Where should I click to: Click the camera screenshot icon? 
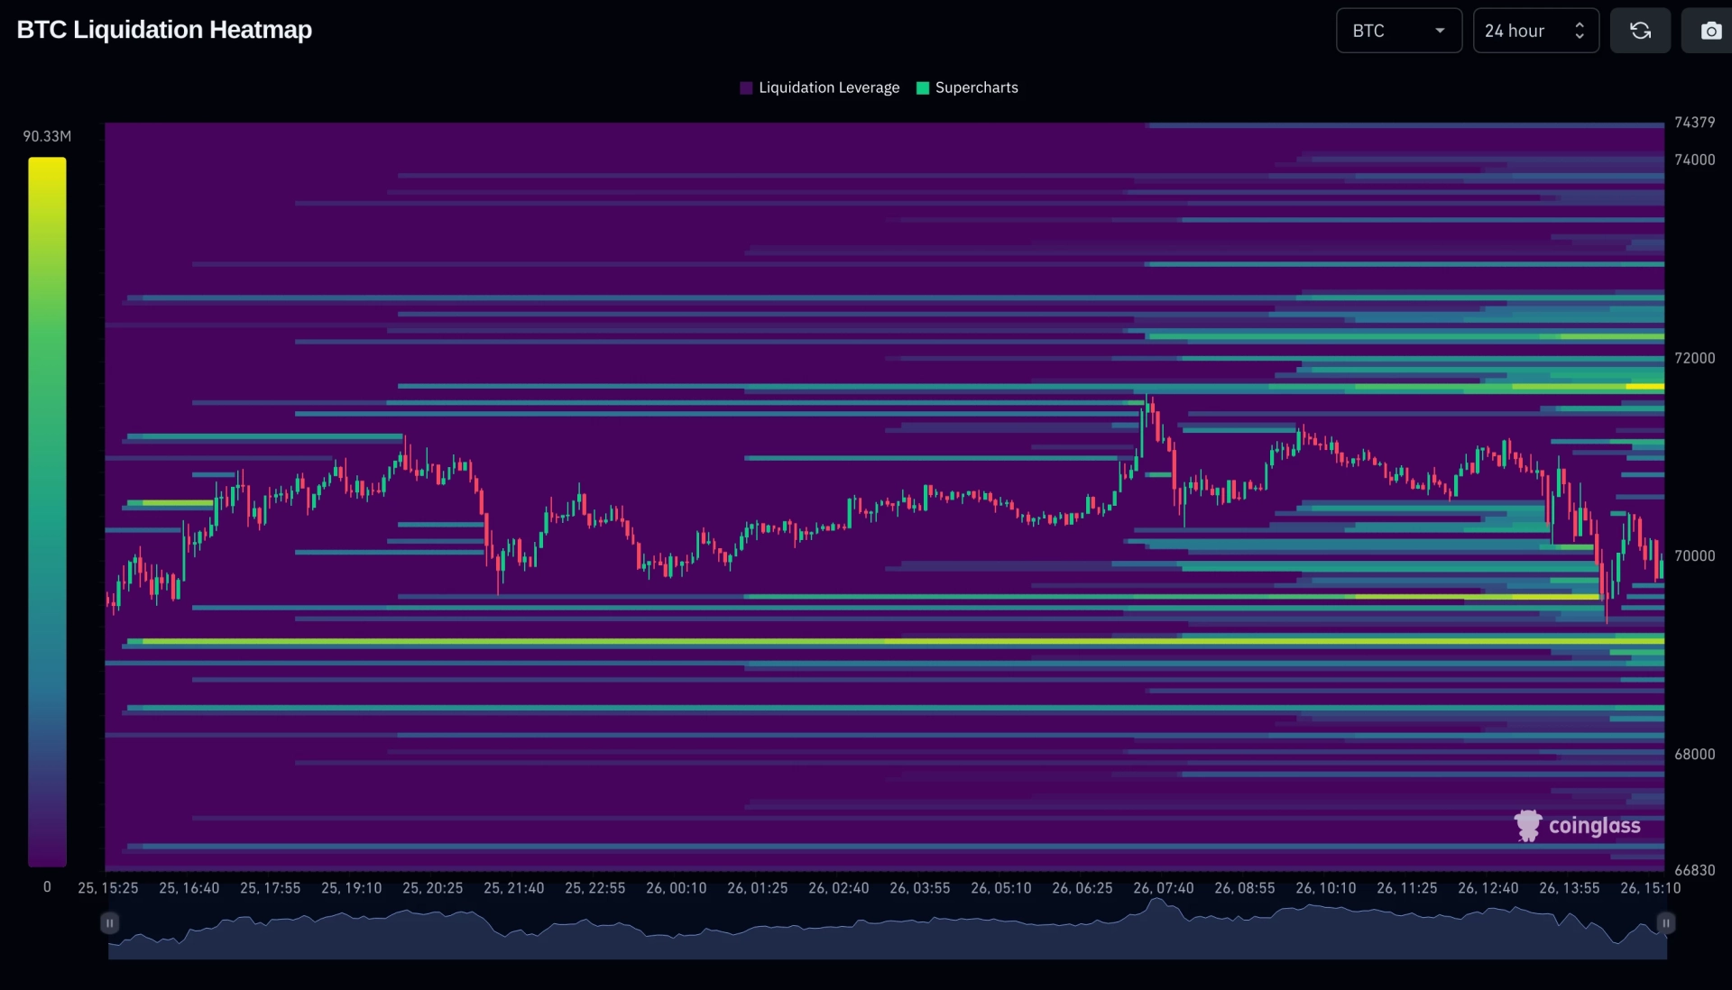coord(1710,31)
